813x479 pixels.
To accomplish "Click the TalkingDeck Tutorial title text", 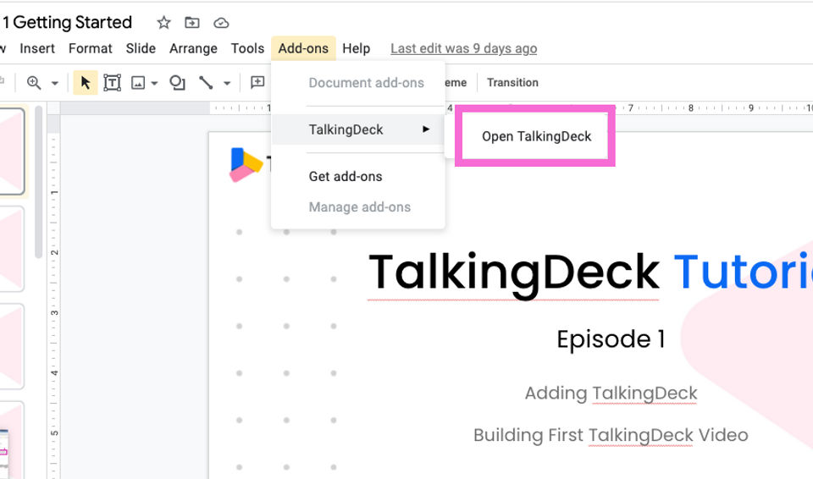I will tap(590, 272).
